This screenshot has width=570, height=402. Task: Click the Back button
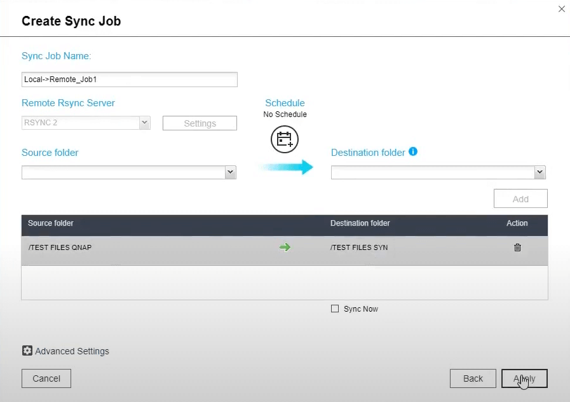point(473,378)
